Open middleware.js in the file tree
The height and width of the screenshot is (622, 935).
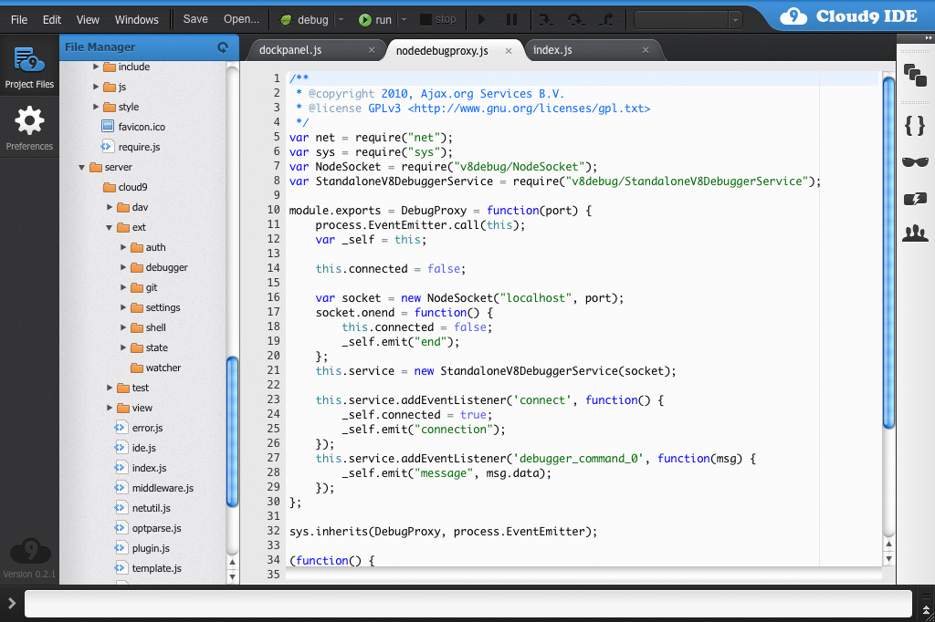[163, 488]
